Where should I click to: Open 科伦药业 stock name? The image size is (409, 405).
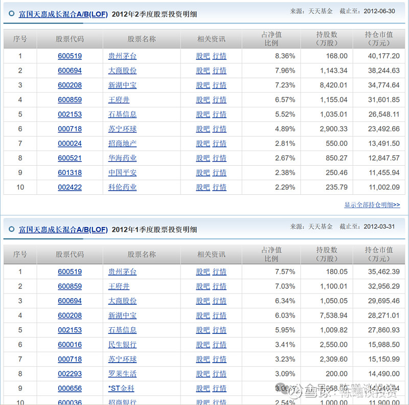click(x=122, y=188)
